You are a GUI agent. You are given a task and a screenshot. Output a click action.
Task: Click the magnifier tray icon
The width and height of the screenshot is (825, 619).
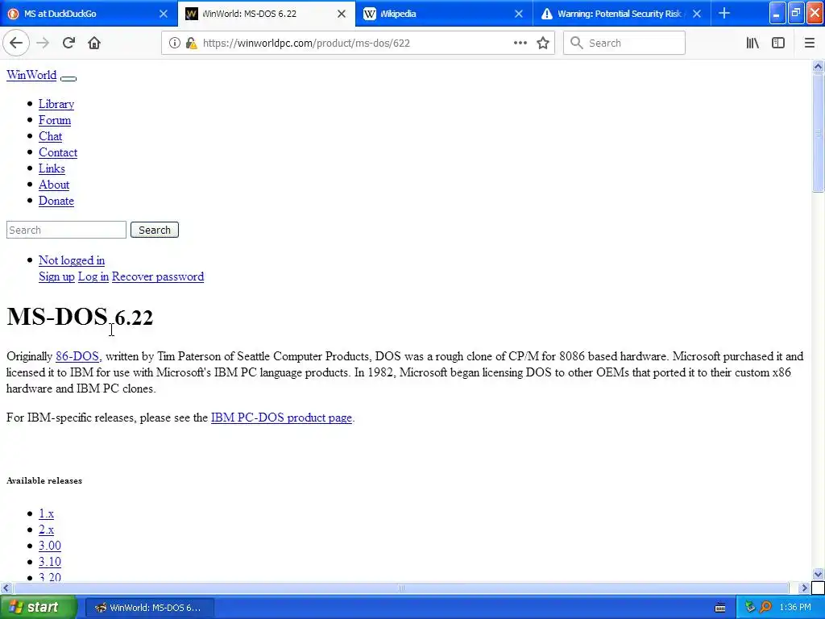[x=765, y=608]
